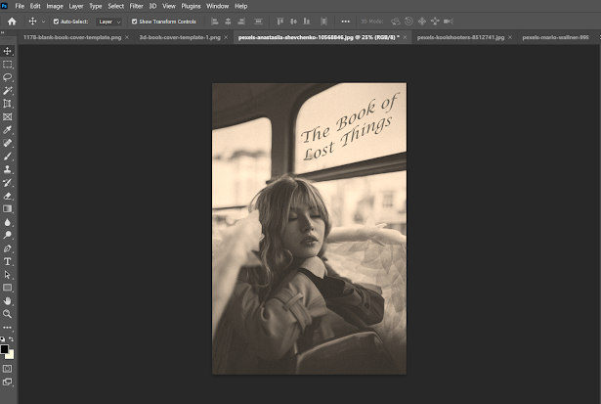Switch to the Horizontal Type tool
Viewport: 601px width, 404px height.
coord(8,261)
